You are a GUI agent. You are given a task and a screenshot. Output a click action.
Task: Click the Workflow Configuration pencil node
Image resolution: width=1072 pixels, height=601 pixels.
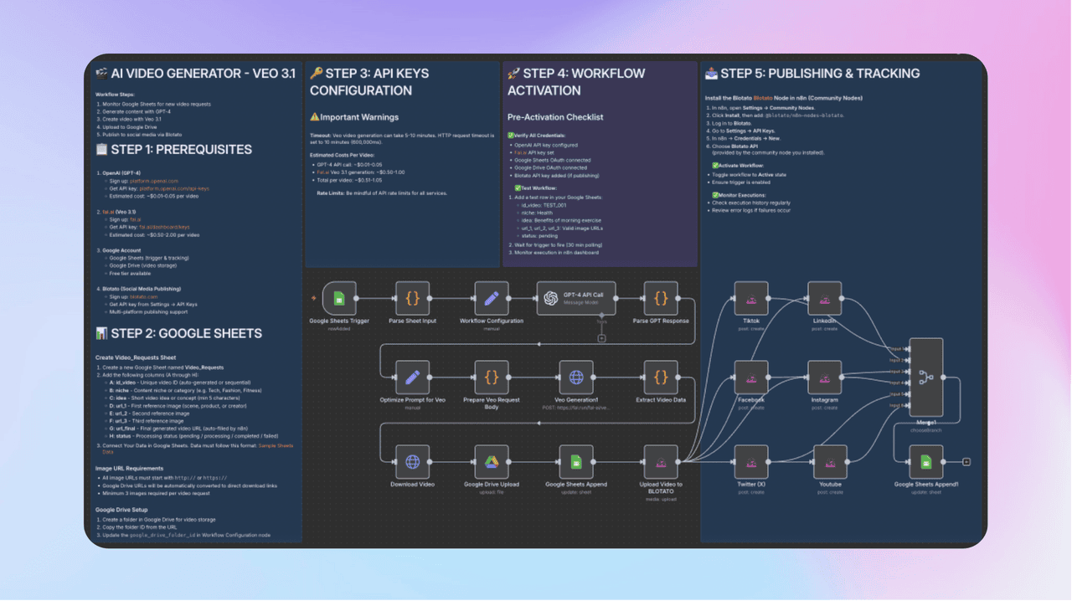coord(491,298)
